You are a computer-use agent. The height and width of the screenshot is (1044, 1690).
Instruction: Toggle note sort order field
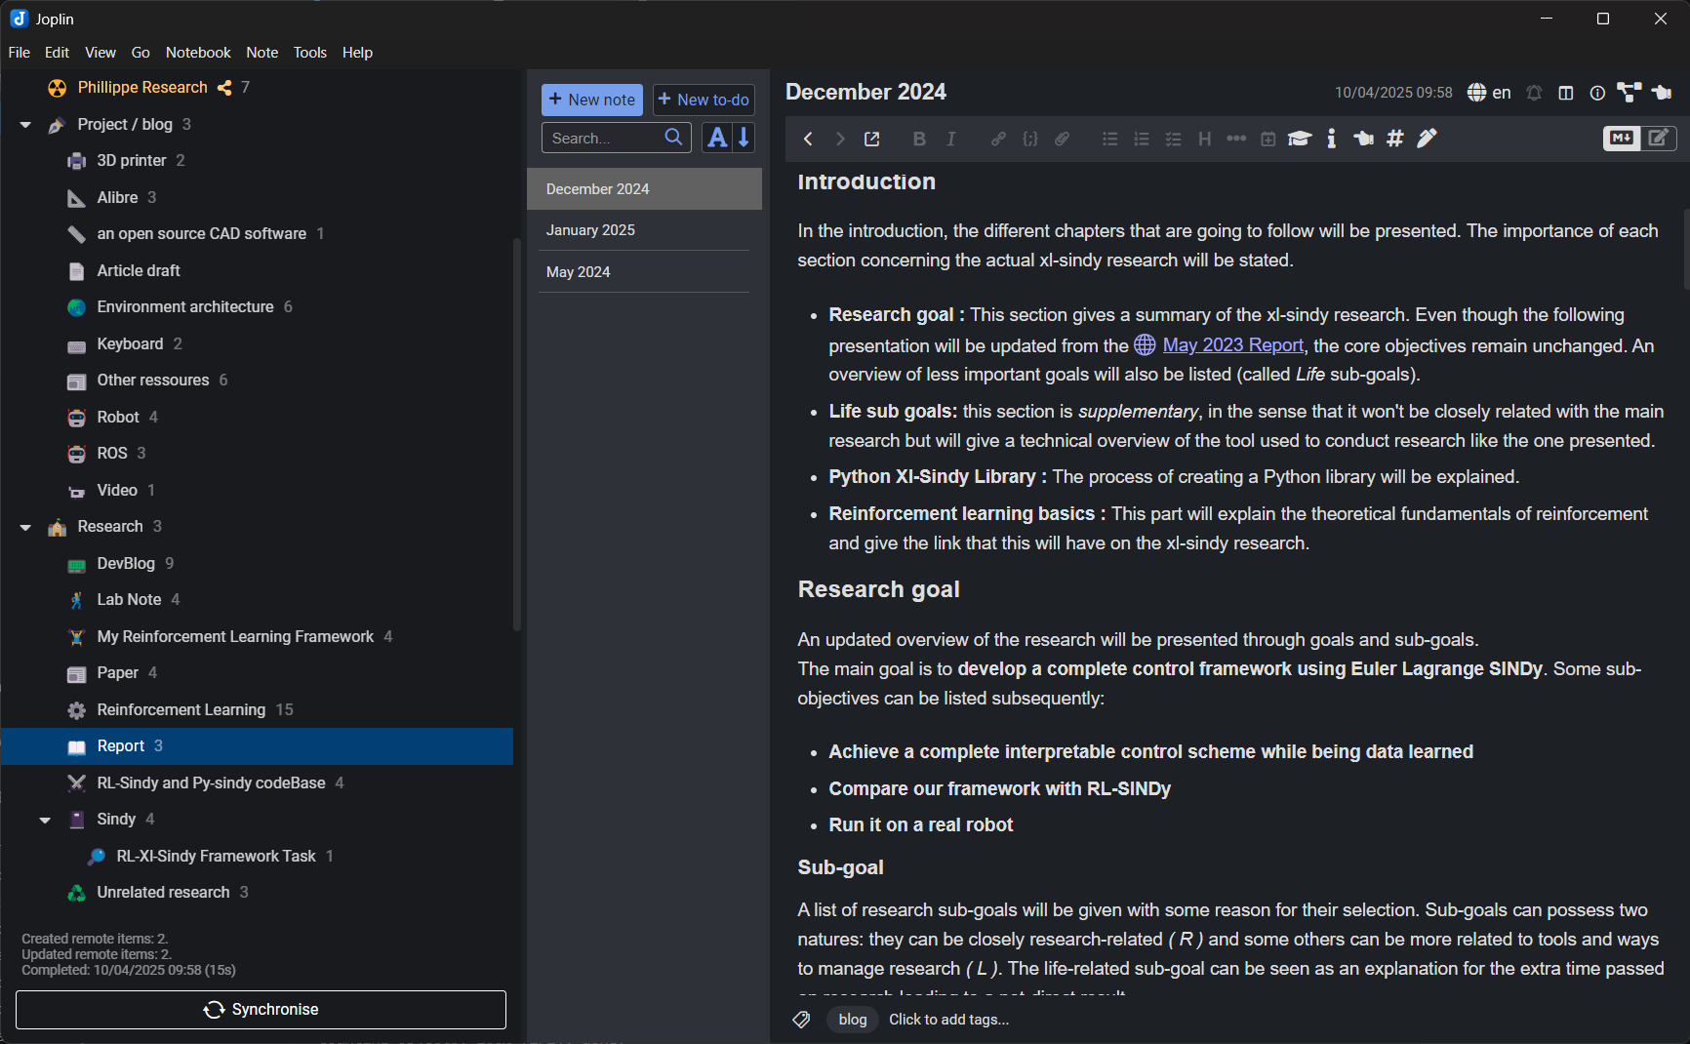pos(717,138)
